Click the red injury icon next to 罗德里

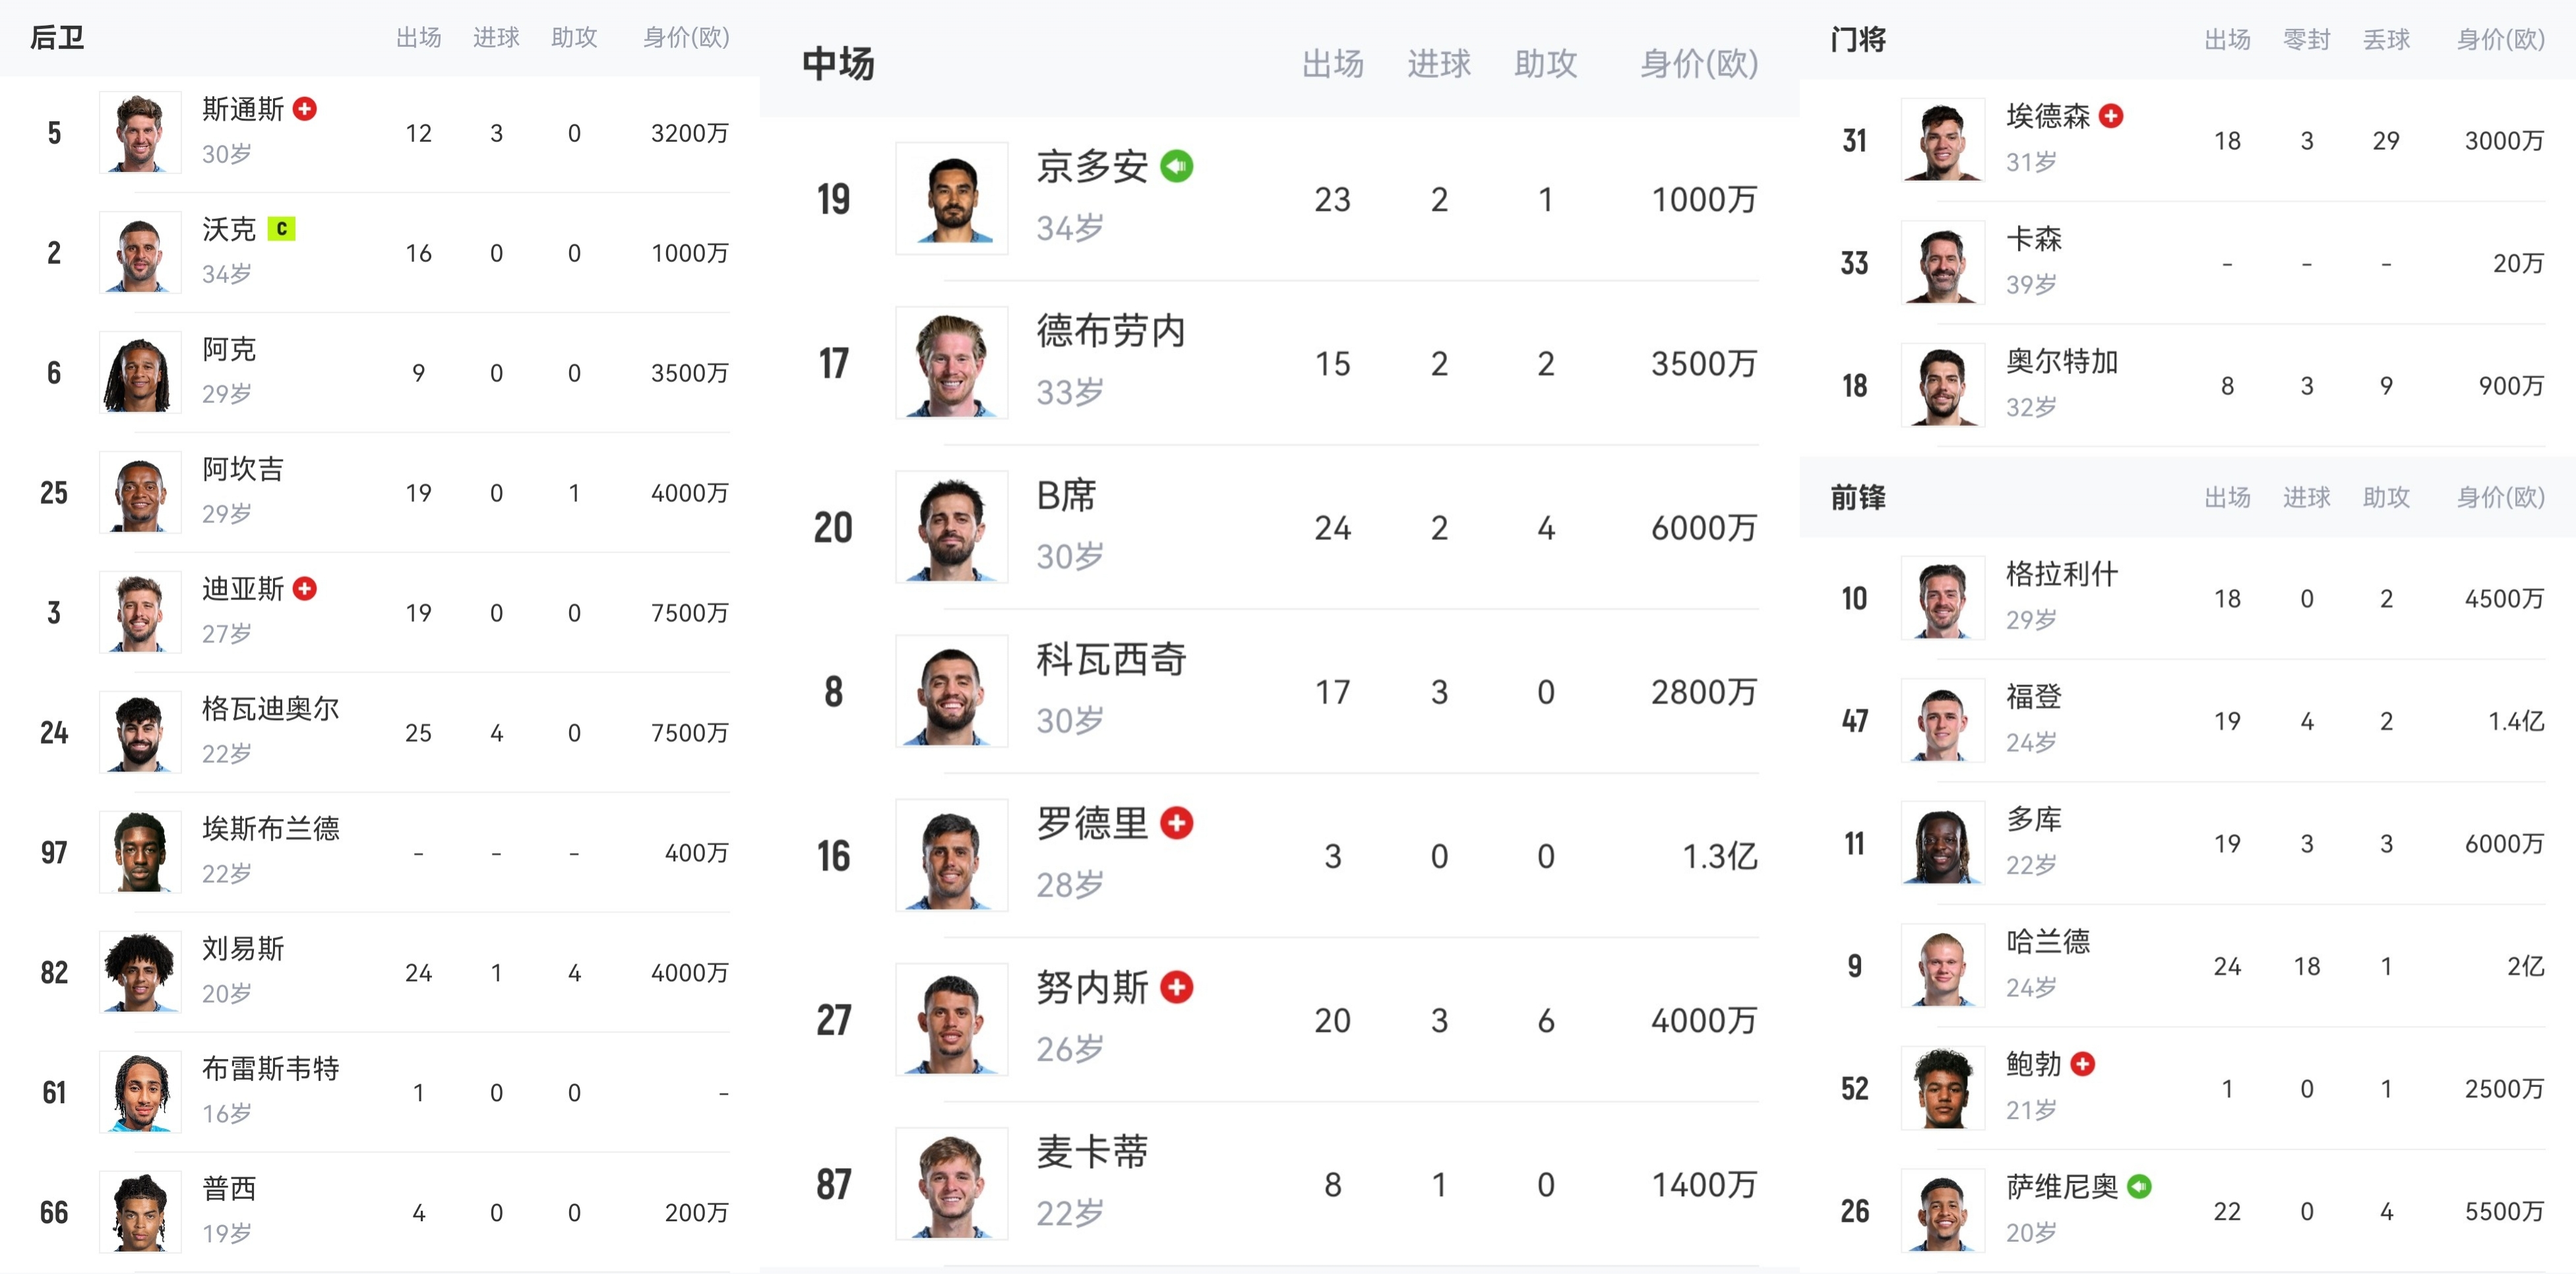[x=1176, y=823]
